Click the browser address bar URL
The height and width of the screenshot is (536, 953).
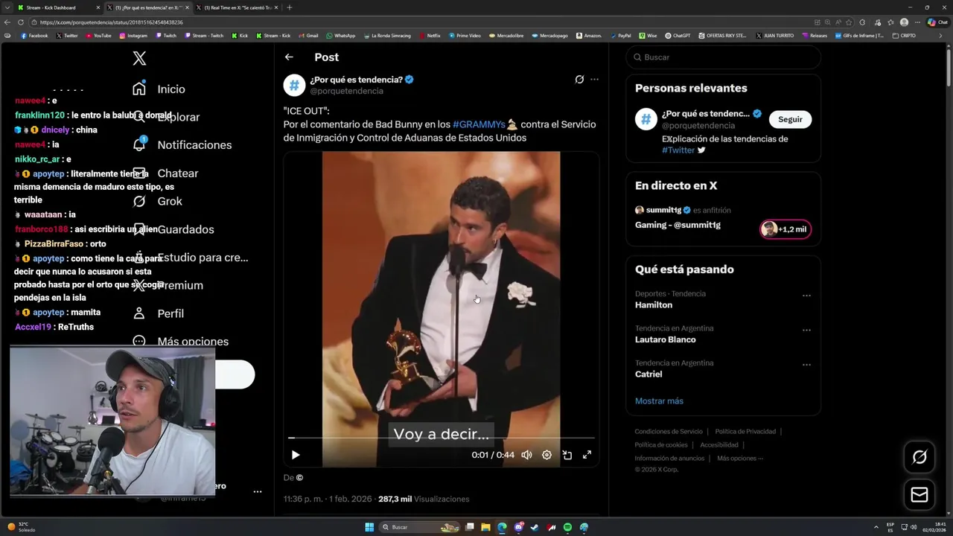[111, 22]
